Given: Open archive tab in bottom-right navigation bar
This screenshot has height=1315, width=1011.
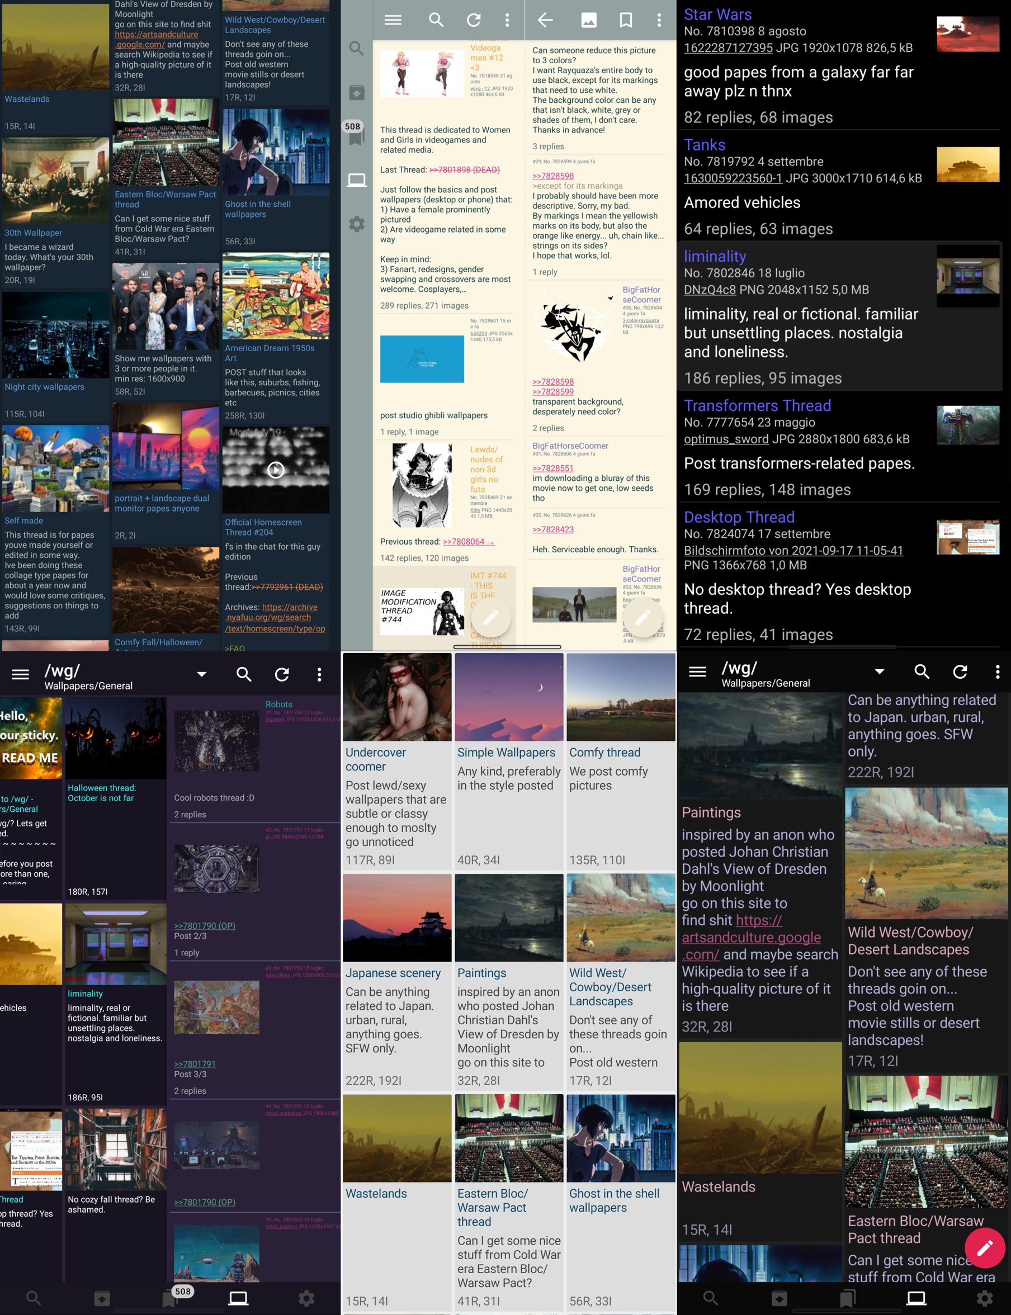Looking at the screenshot, I should click(779, 1298).
